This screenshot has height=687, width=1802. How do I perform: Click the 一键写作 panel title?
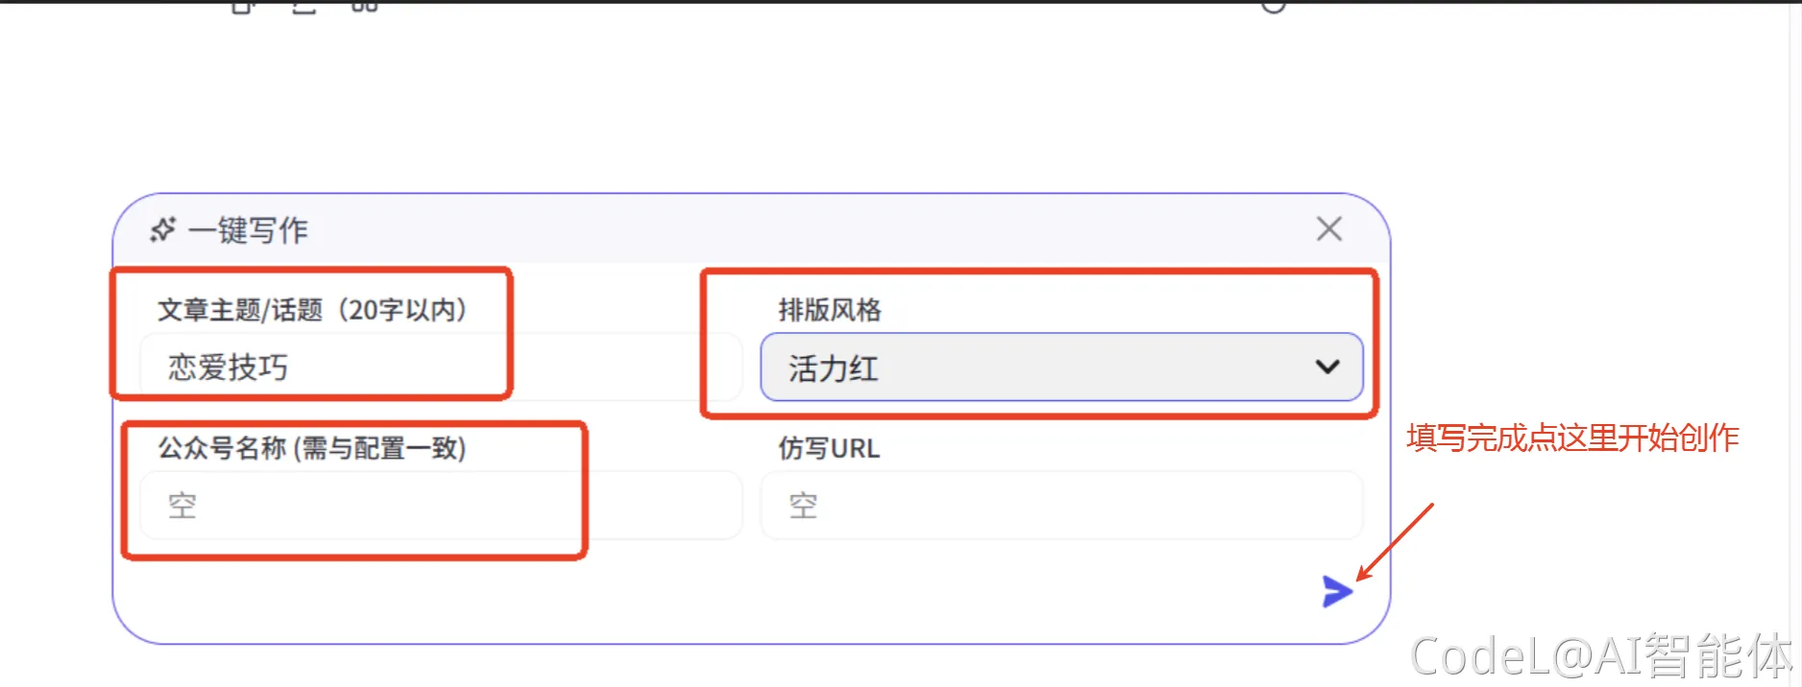[248, 230]
